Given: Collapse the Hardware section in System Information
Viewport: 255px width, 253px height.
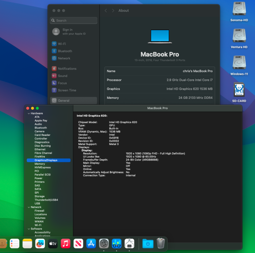Looking at the screenshot, I should coord(29,113).
